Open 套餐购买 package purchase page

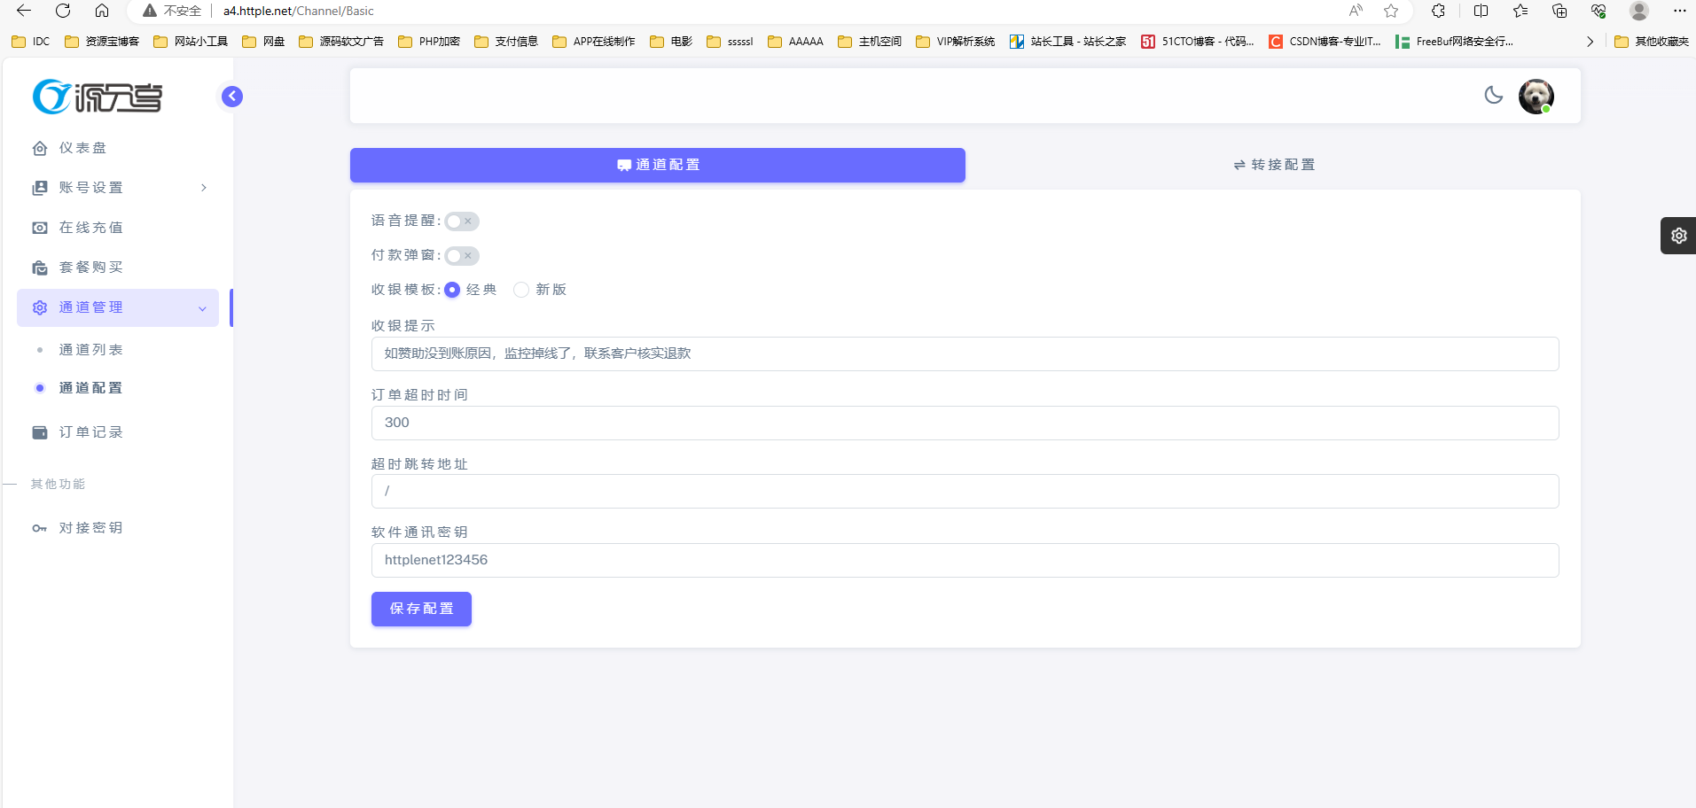(x=90, y=268)
